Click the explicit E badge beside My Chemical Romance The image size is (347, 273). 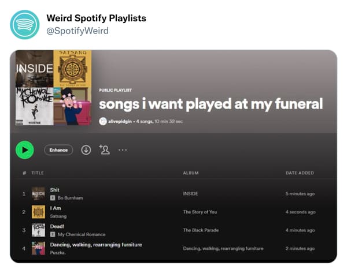pyautogui.click(x=53, y=234)
